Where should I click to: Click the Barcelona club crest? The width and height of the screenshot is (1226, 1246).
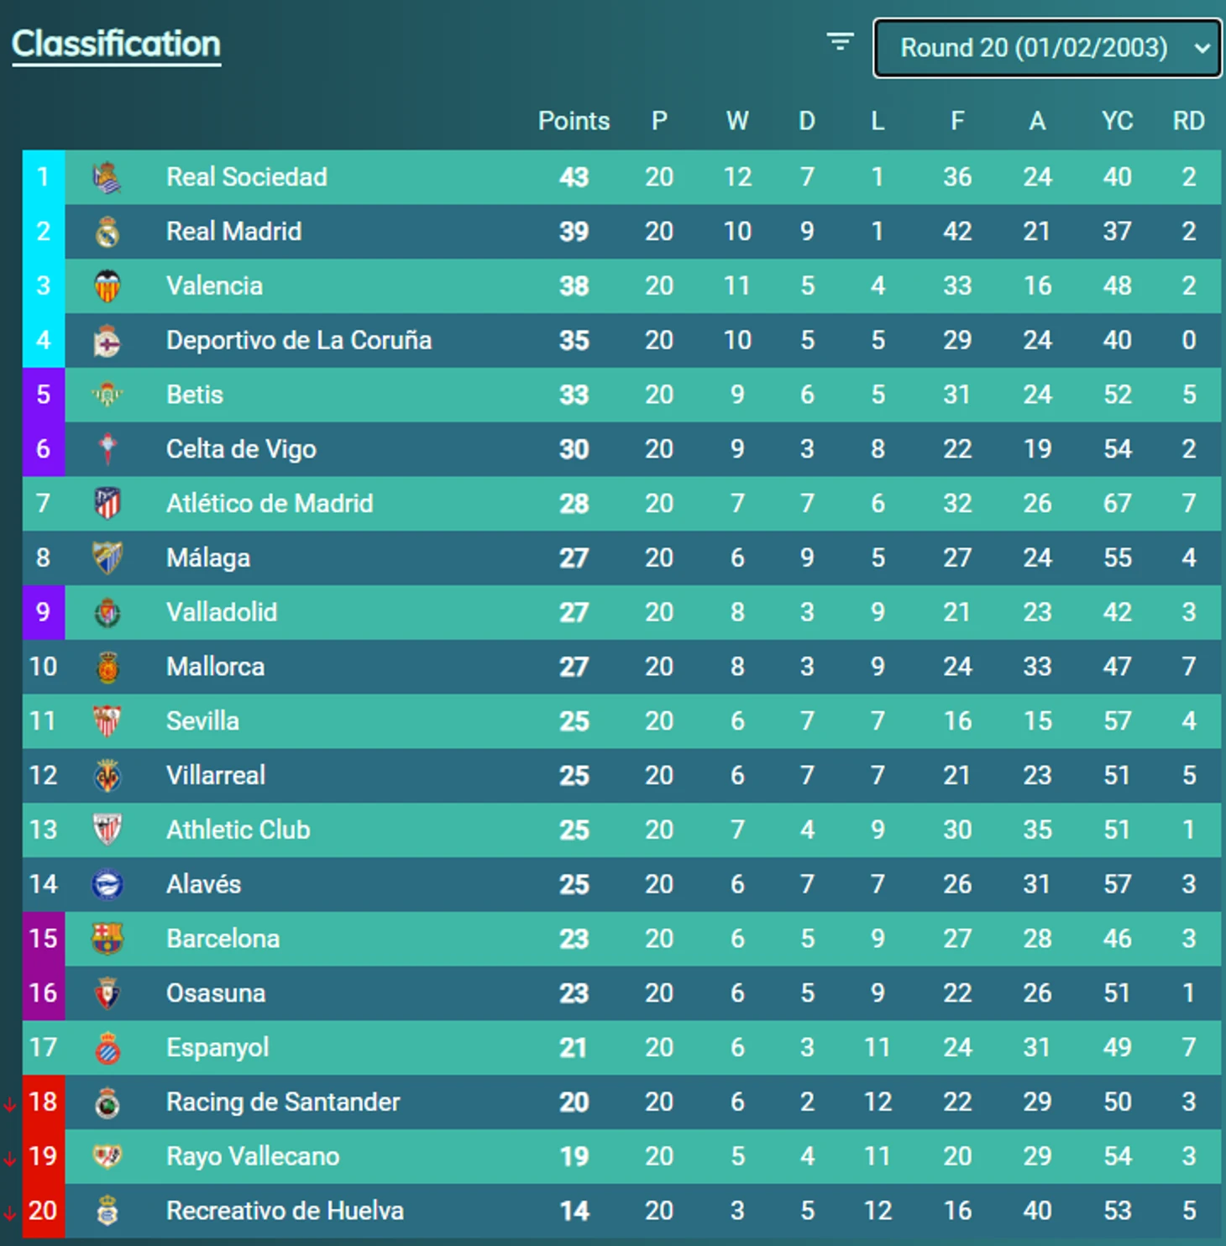[107, 939]
